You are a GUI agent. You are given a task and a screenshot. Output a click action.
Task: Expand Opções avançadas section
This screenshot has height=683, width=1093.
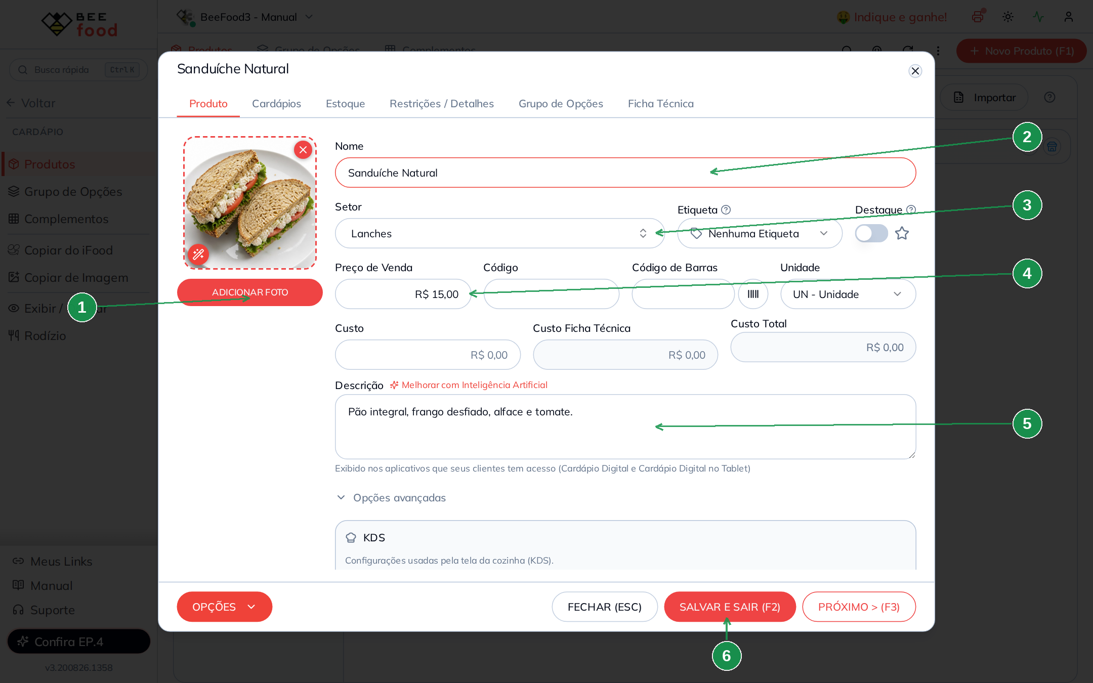point(392,498)
